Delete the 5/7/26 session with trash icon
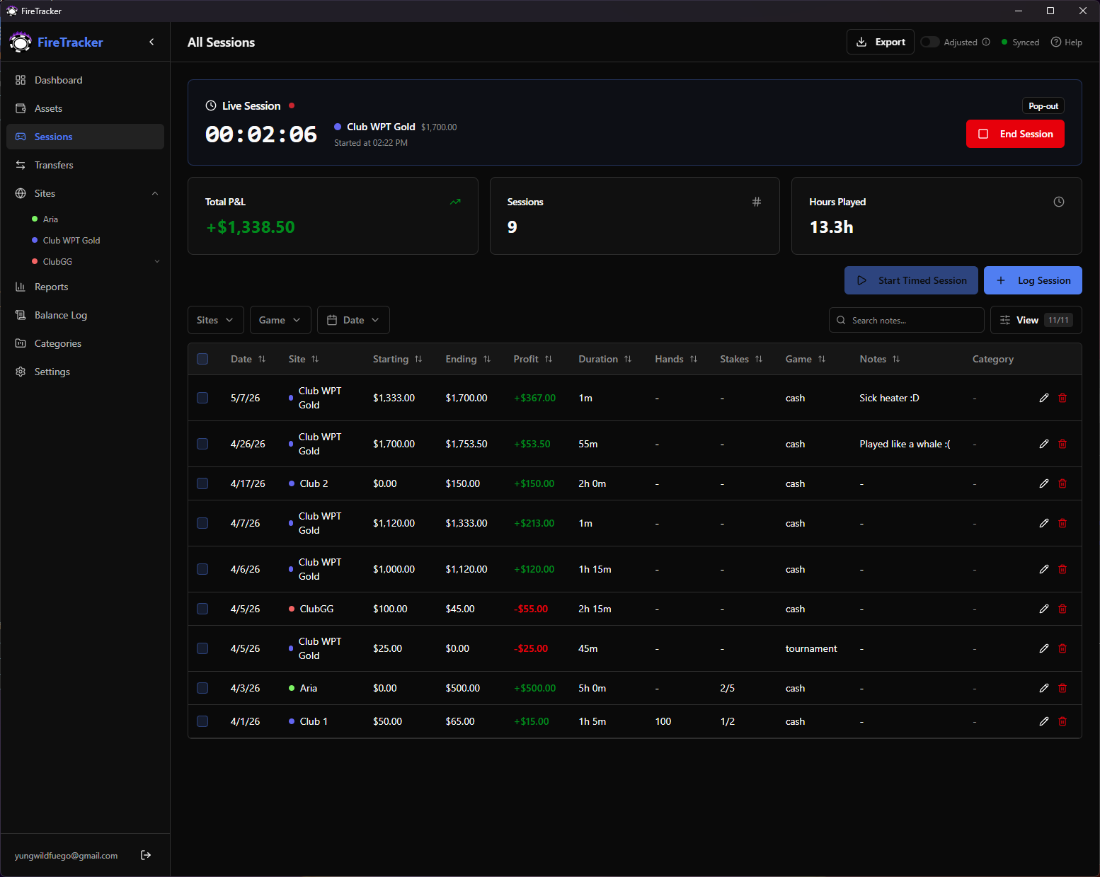The width and height of the screenshot is (1100, 877). coord(1062,398)
